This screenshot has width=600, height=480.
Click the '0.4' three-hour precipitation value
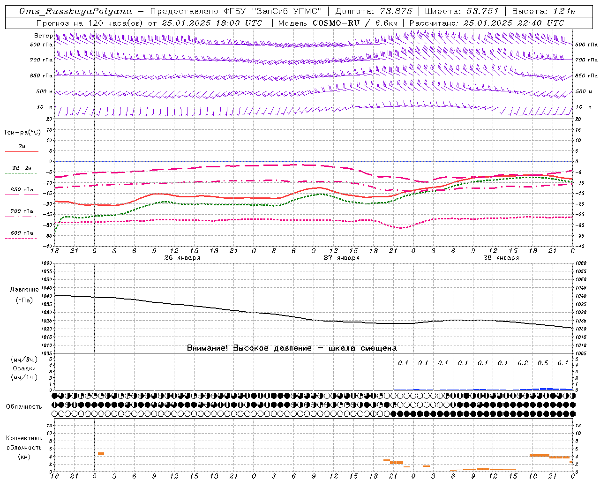click(563, 363)
